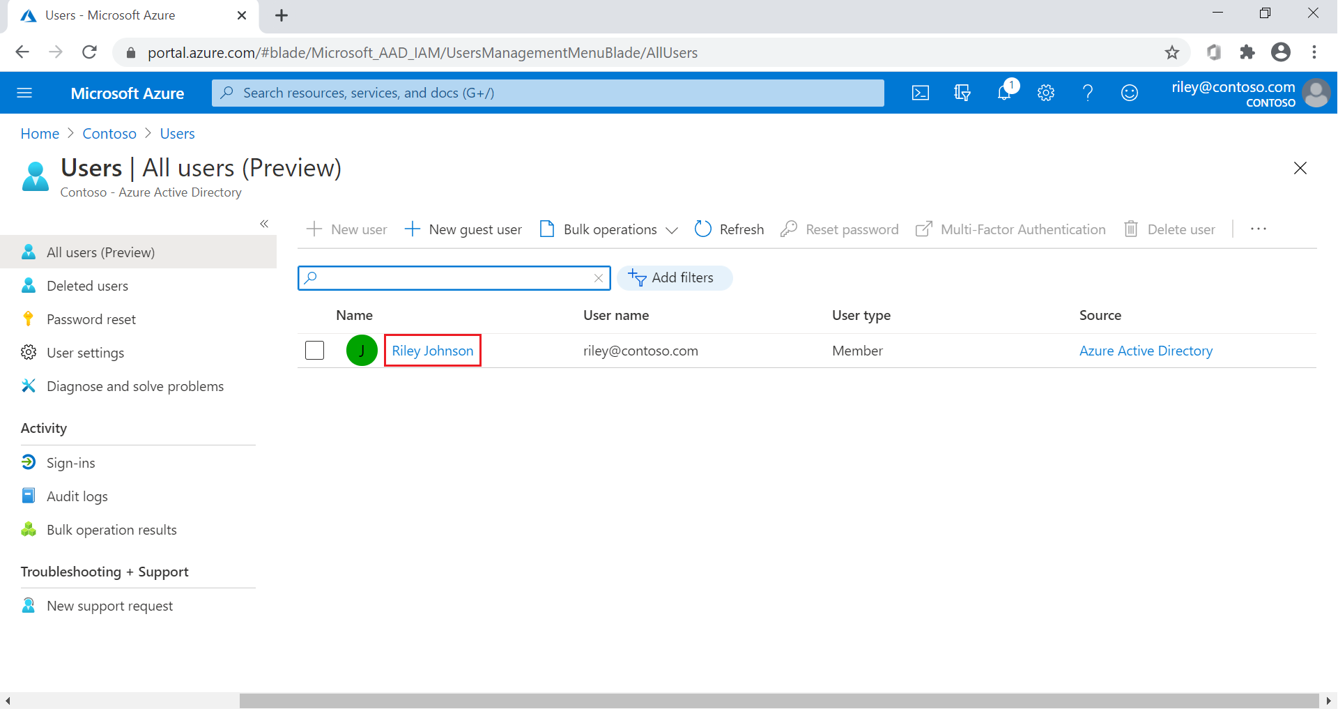Click Riley Johnson's green avatar
Image resolution: width=1338 pixels, height=711 pixels.
[x=362, y=350]
